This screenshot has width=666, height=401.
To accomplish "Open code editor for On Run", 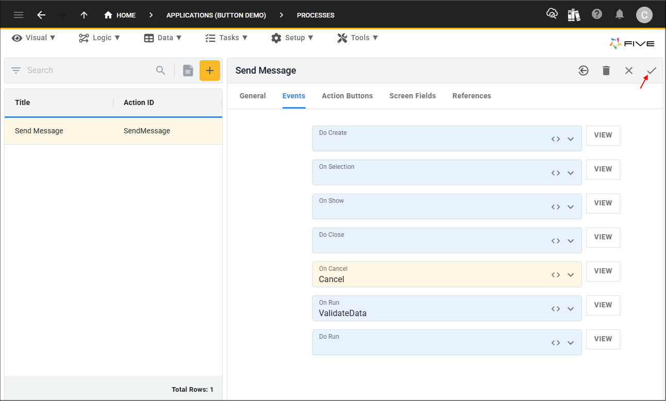I will coord(556,309).
